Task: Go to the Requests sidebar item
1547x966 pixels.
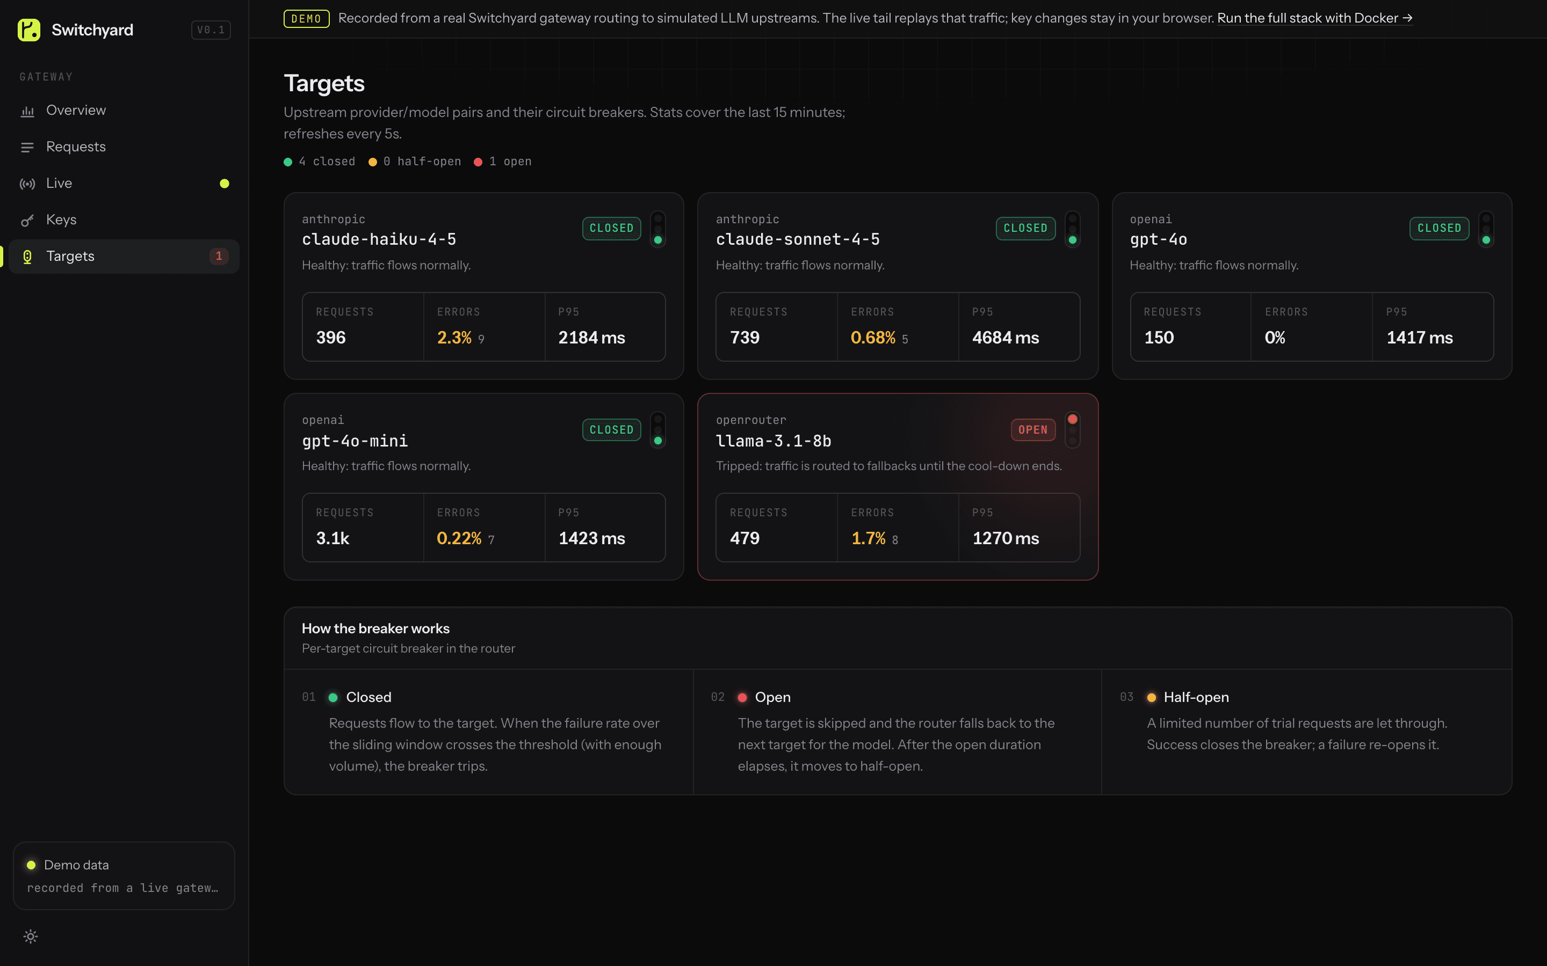Action: [124, 147]
